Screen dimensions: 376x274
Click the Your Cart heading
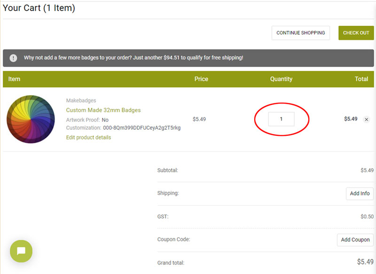(39, 8)
